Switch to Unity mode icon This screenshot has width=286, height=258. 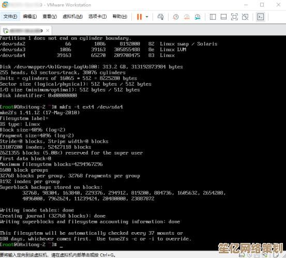245,17
